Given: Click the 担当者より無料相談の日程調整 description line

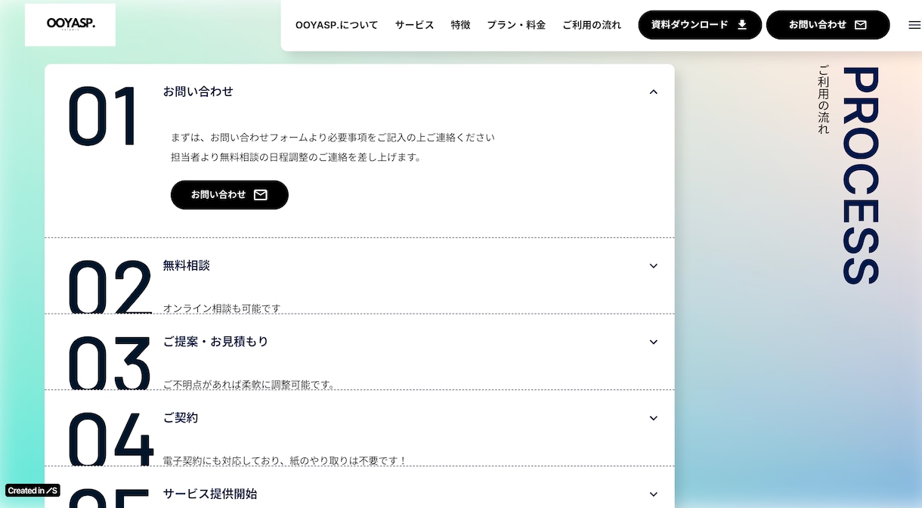Looking at the screenshot, I should coord(296,157).
